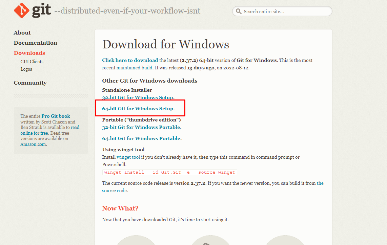Screen dimensions: 387x245
Task: Click the 'Click here to download' link
Action: (x=130, y=60)
